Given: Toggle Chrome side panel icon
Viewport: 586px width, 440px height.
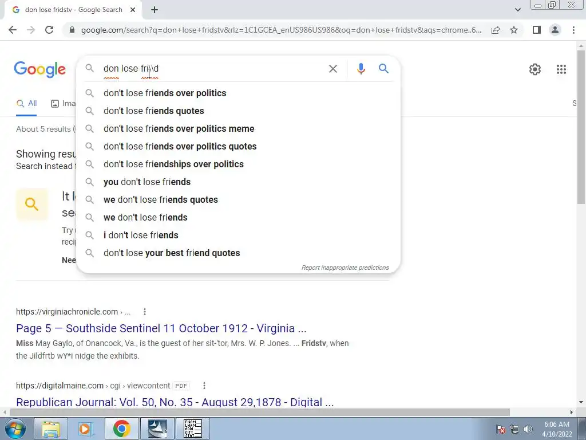Looking at the screenshot, I should [537, 30].
